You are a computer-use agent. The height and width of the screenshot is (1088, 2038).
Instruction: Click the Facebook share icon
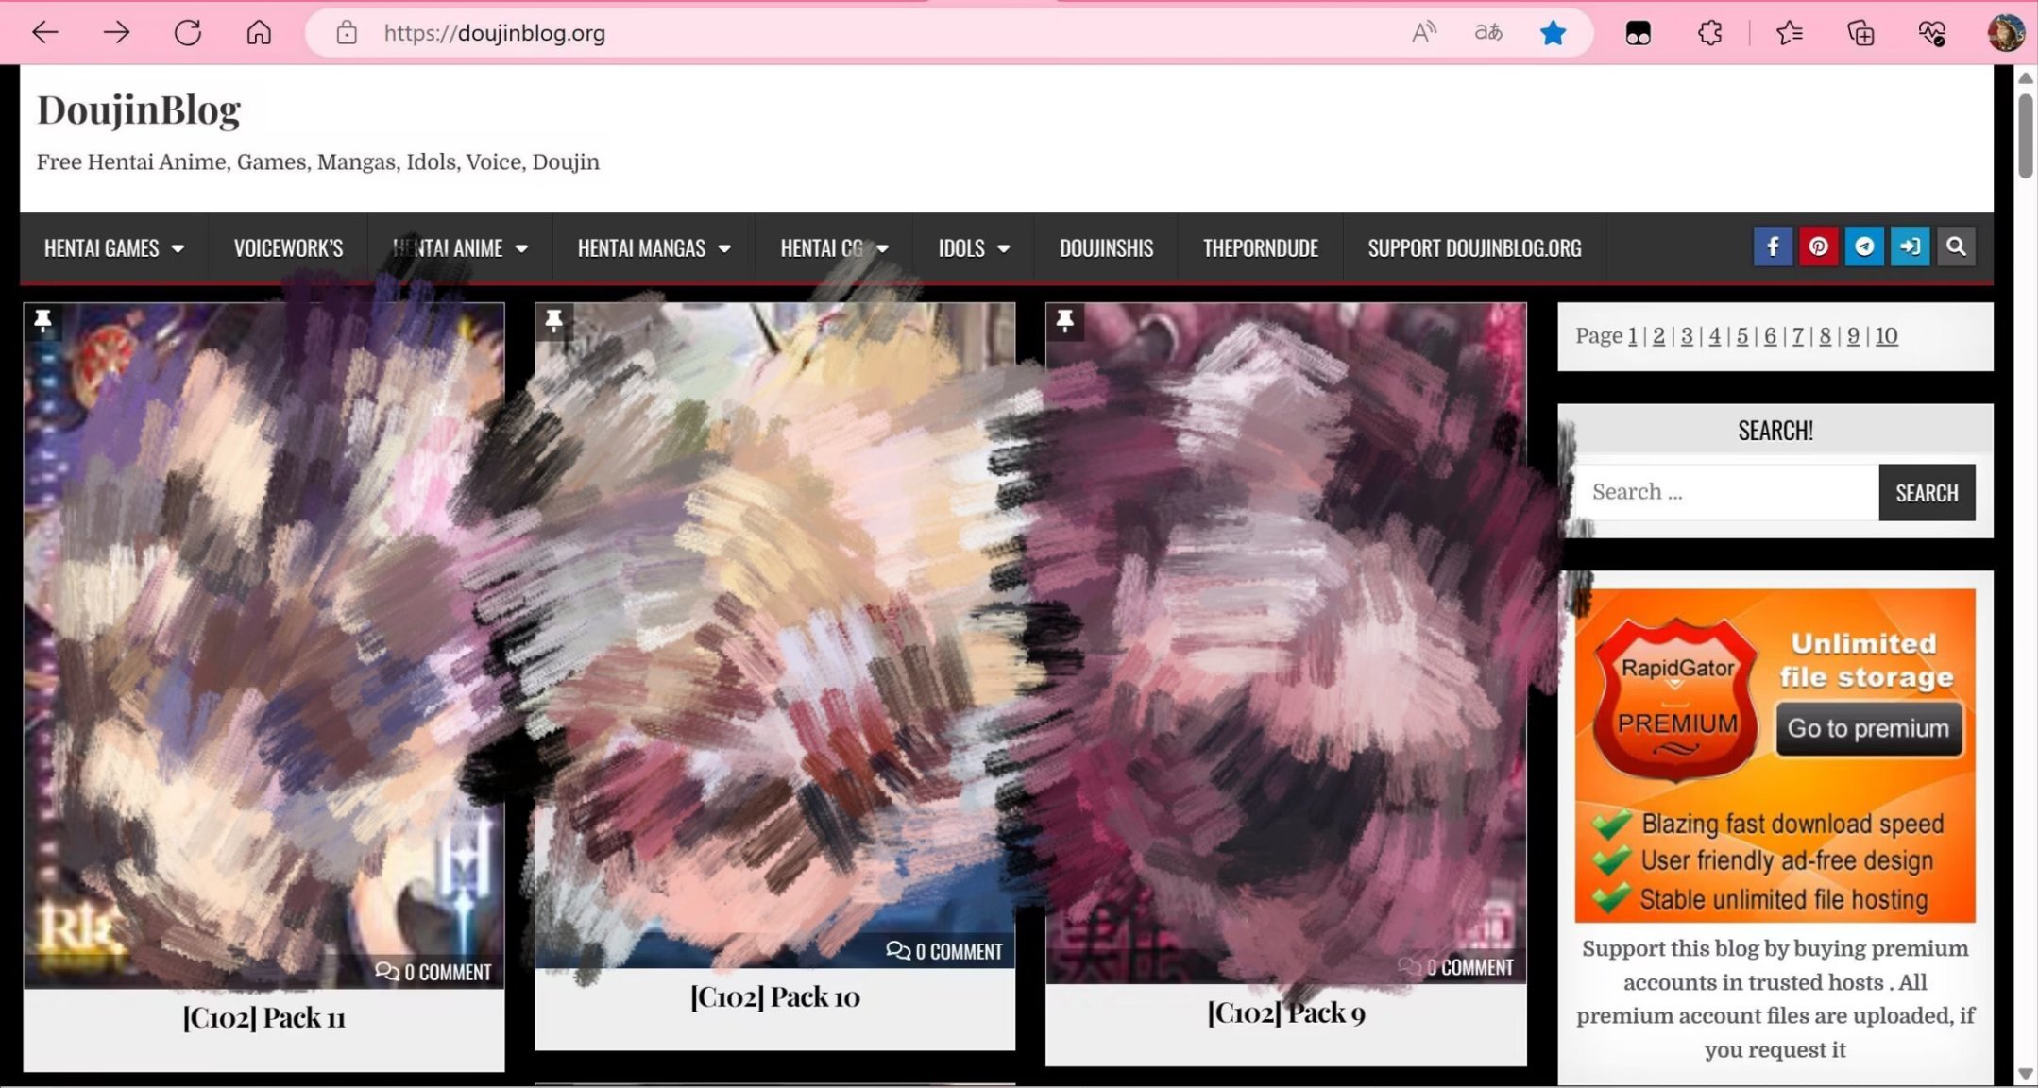pyautogui.click(x=1771, y=246)
